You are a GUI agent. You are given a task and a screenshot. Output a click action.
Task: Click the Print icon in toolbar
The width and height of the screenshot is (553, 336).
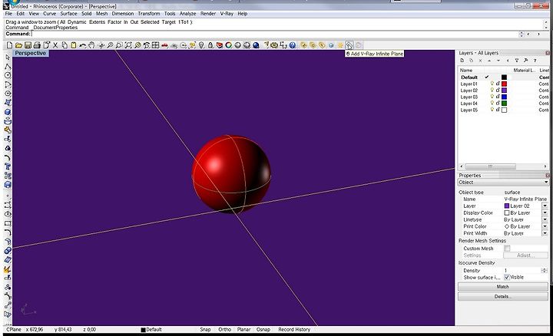[37, 45]
